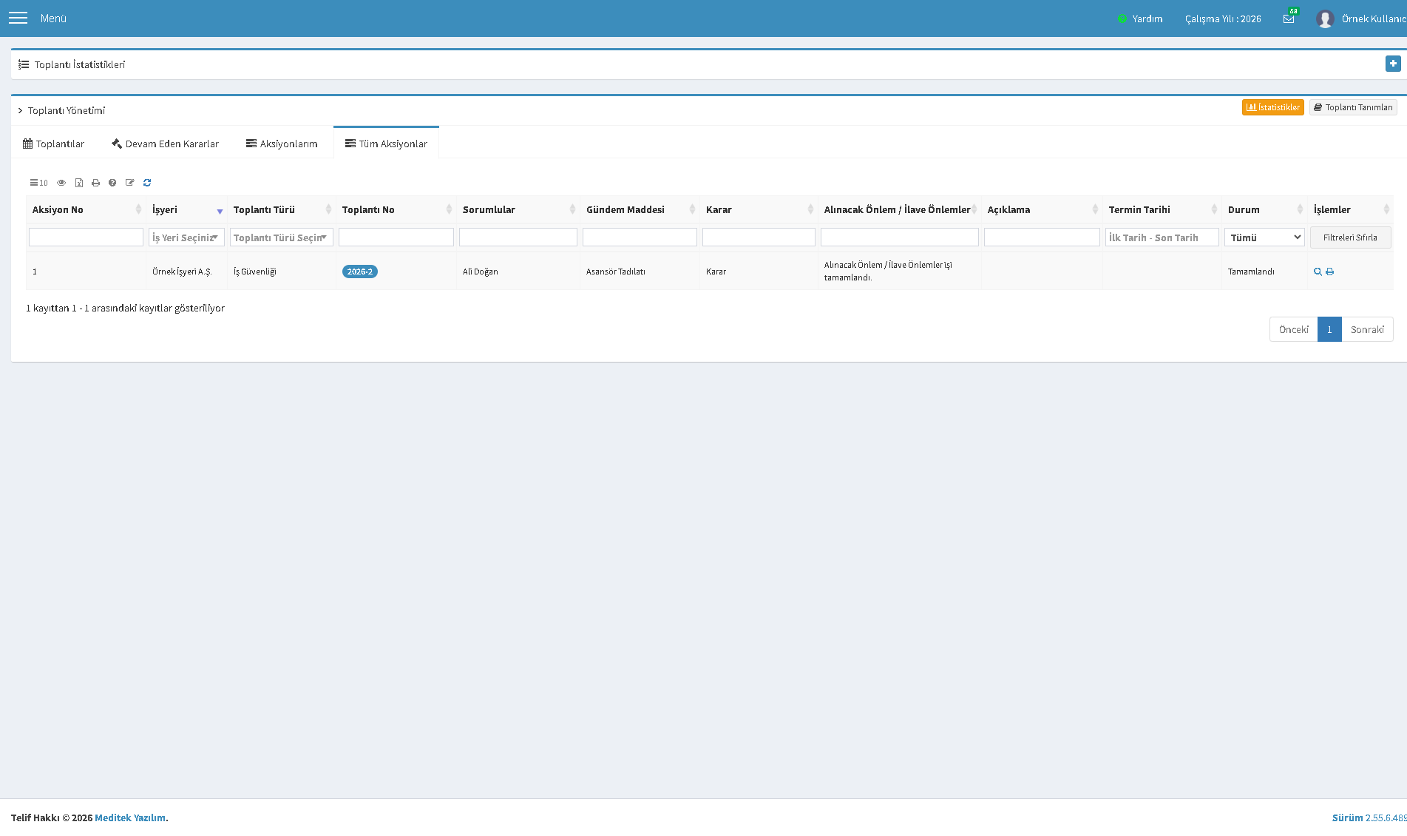Click the Filtreleri Sıfırla button

coord(1350,237)
